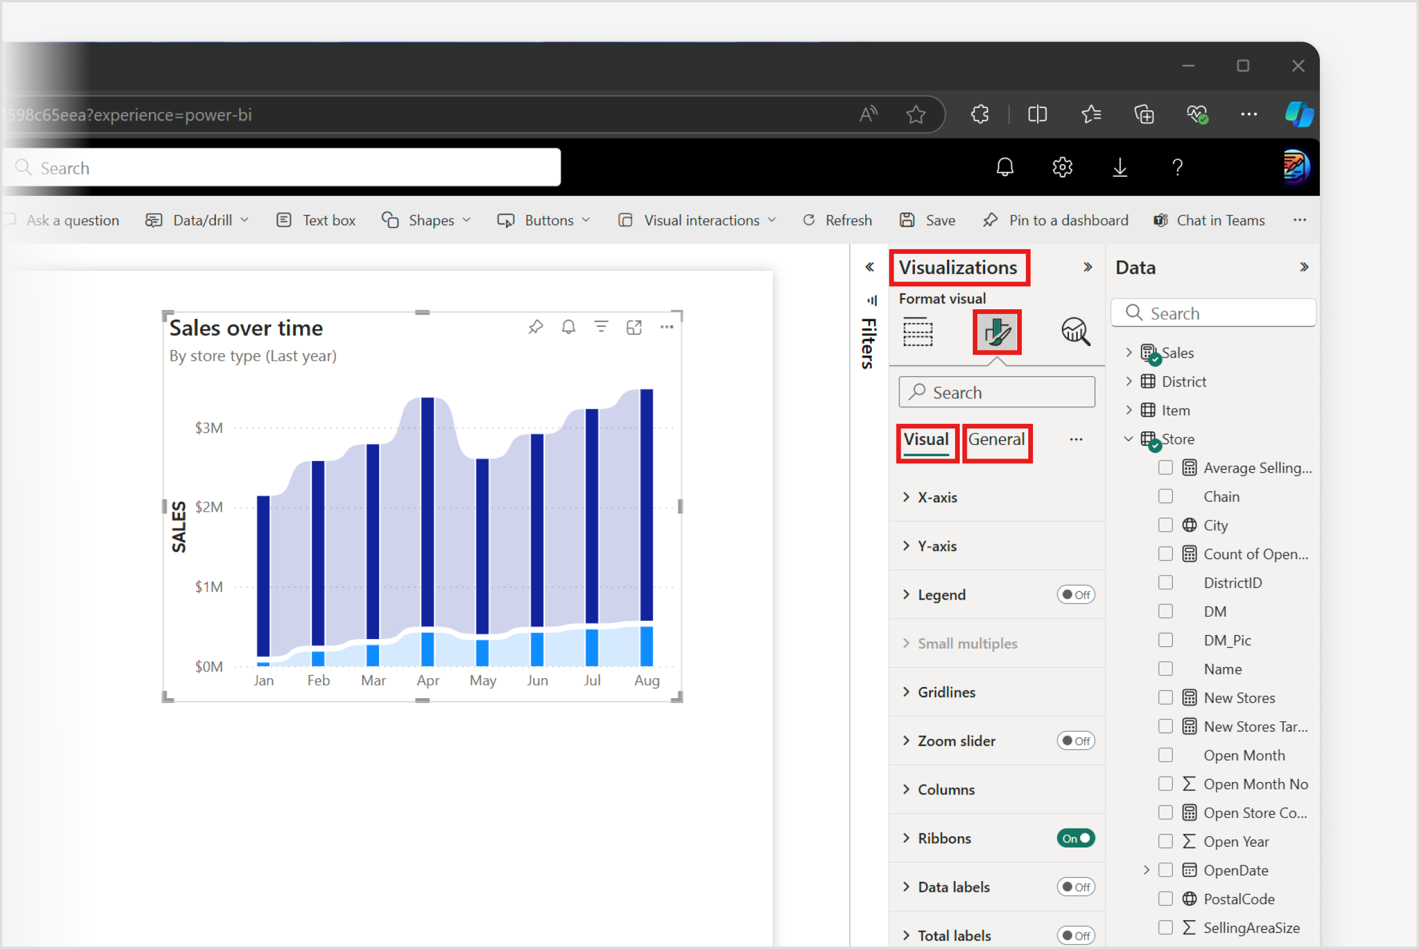Set an alert with the chart's bell icon
This screenshot has width=1419, height=949.
[x=568, y=328]
